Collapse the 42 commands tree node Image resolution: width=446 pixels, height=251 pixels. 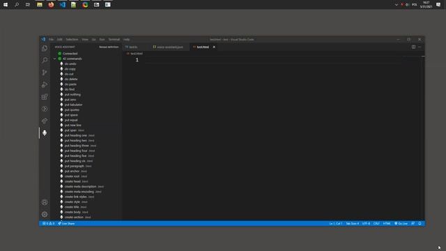click(54, 59)
